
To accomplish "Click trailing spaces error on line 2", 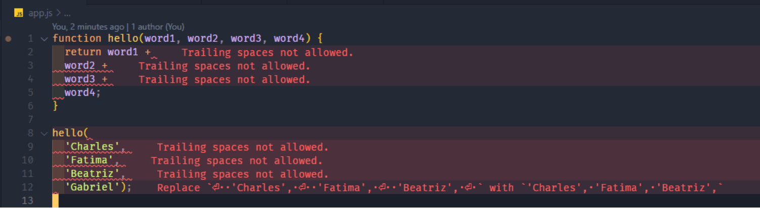I will [x=267, y=52].
